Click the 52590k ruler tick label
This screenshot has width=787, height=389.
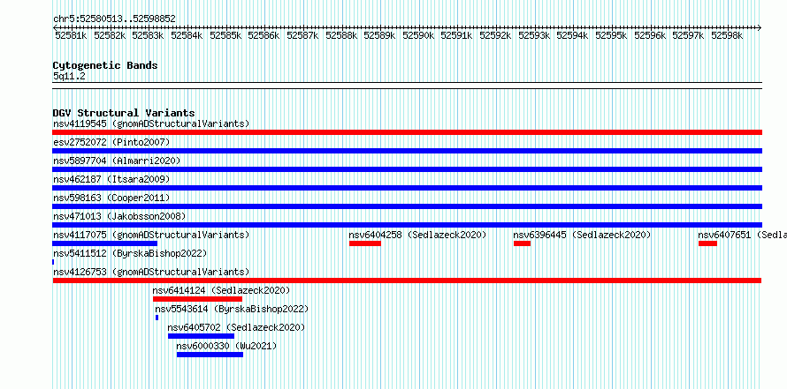(x=418, y=35)
